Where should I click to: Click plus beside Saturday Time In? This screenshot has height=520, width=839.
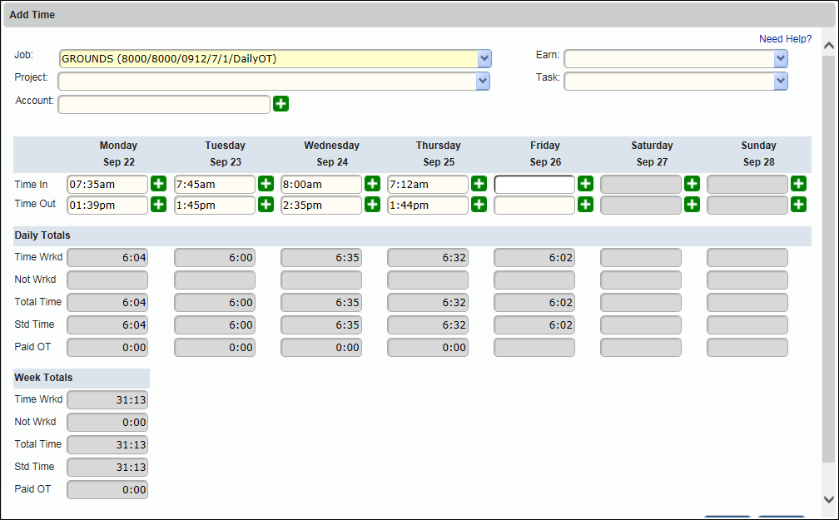pyautogui.click(x=692, y=184)
